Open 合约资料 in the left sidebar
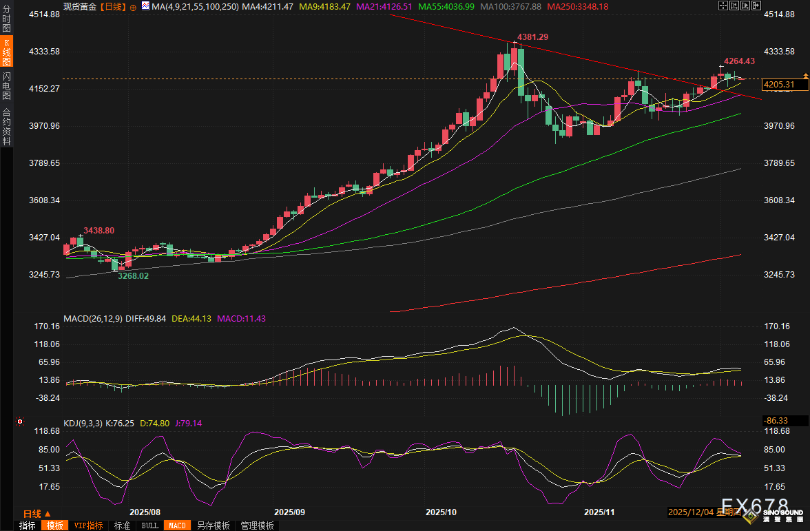810x531 pixels. point(6,127)
